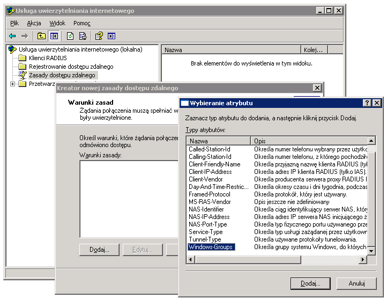Select Klienci RADIUS tree item
This screenshot has width=387, height=299.
[x=48, y=58]
